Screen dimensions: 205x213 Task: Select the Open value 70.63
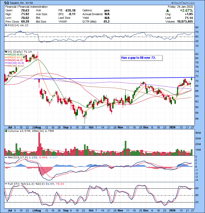pos(25,11)
